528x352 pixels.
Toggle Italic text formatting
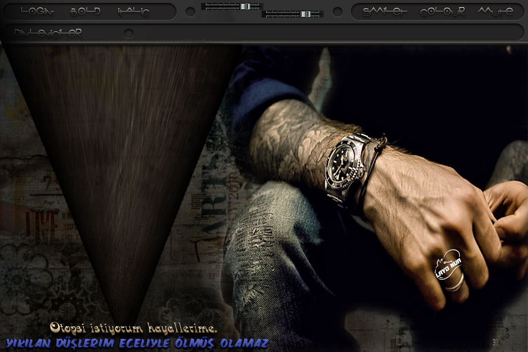133,11
